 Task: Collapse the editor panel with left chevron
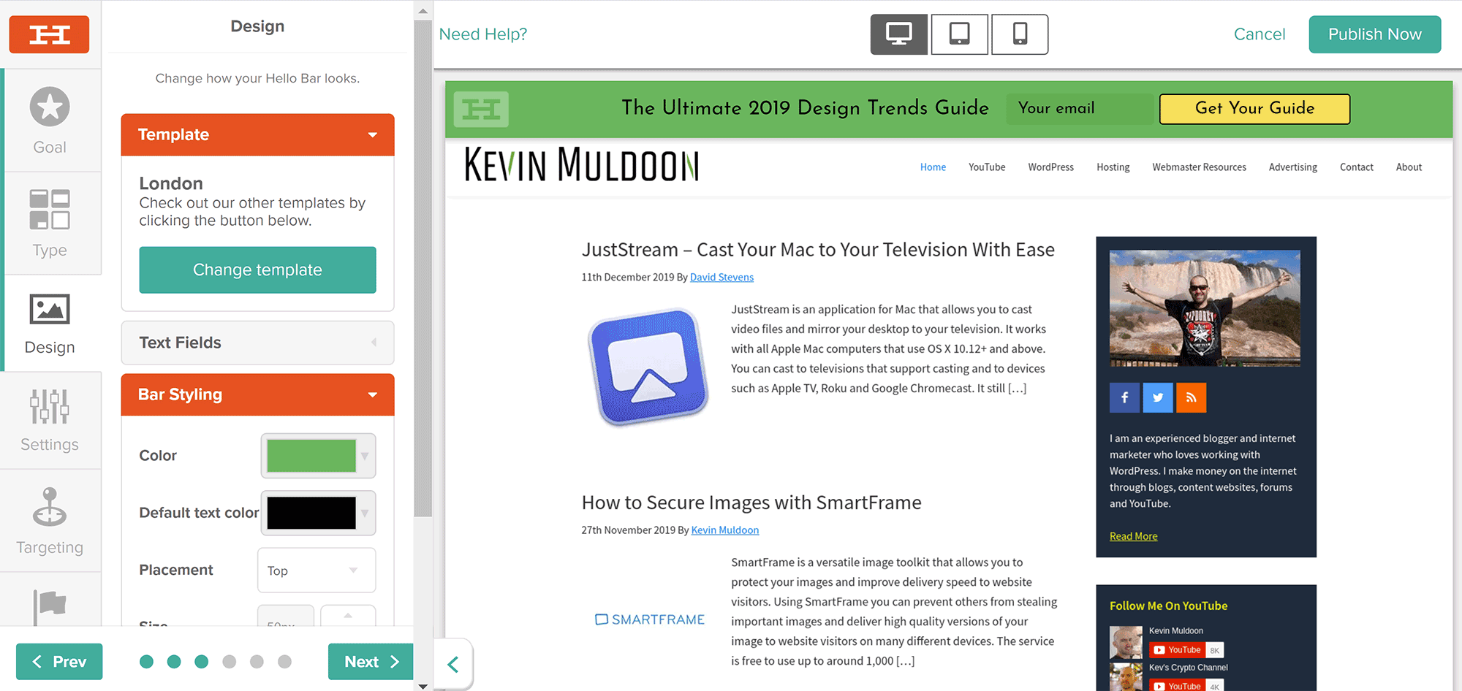(x=453, y=664)
